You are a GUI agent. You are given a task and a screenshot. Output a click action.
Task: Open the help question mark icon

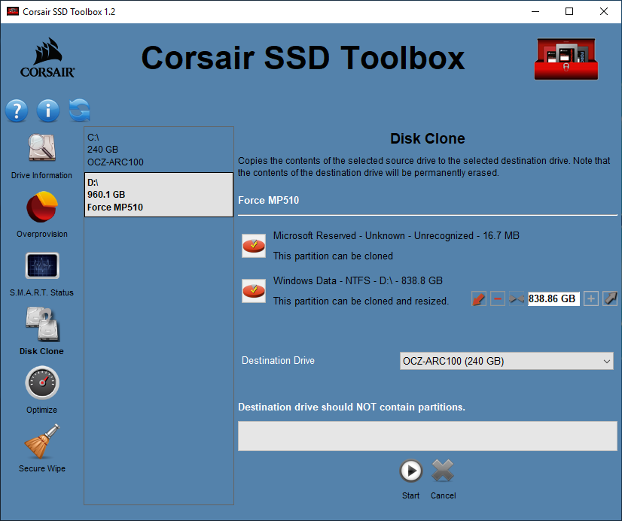point(17,111)
